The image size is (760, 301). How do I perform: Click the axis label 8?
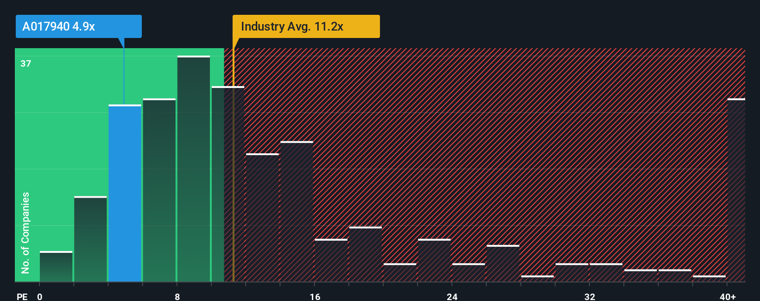177,296
